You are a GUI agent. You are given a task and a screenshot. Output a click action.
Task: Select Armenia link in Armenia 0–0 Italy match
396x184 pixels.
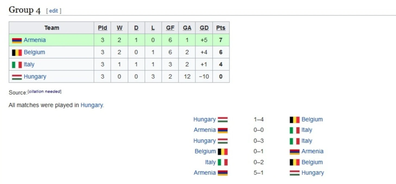coord(205,130)
